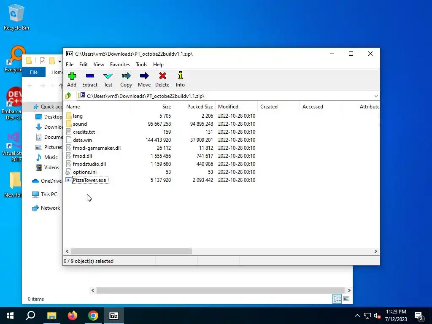Image resolution: width=432 pixels, height=324 pixels.
Task: Open Google Chrome from the taskbar
Action: (x=93, y=316)
